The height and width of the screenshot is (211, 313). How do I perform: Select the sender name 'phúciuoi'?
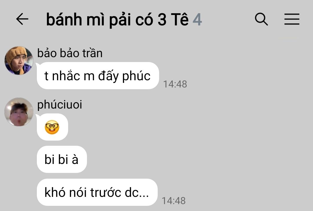pos(60,104)
